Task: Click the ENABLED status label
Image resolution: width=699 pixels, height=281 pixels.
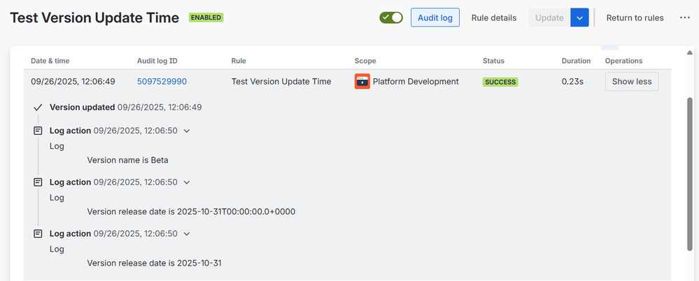Action: pos(206,17)
